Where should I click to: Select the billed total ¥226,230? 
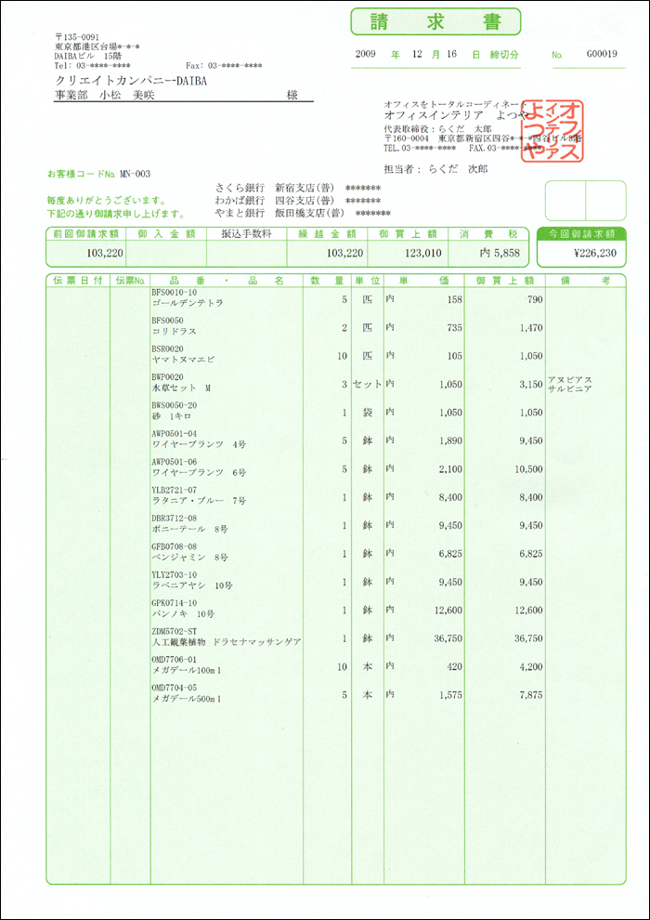click(x=594, y=254)
